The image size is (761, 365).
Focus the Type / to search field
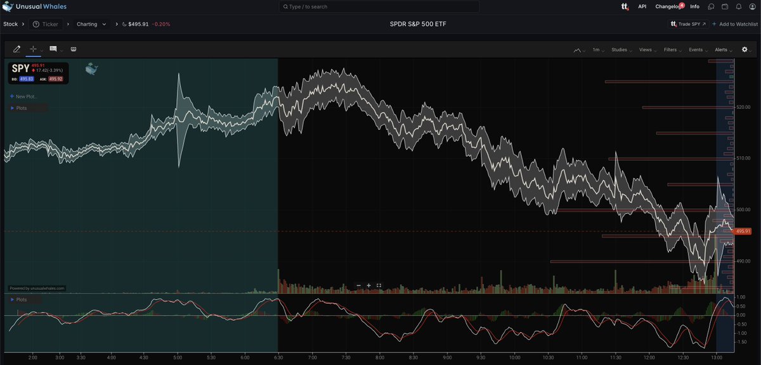tap(380, 6)
